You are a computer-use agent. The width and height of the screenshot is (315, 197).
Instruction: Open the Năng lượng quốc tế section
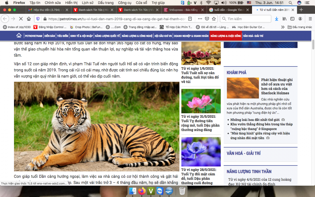coord(107,36)
